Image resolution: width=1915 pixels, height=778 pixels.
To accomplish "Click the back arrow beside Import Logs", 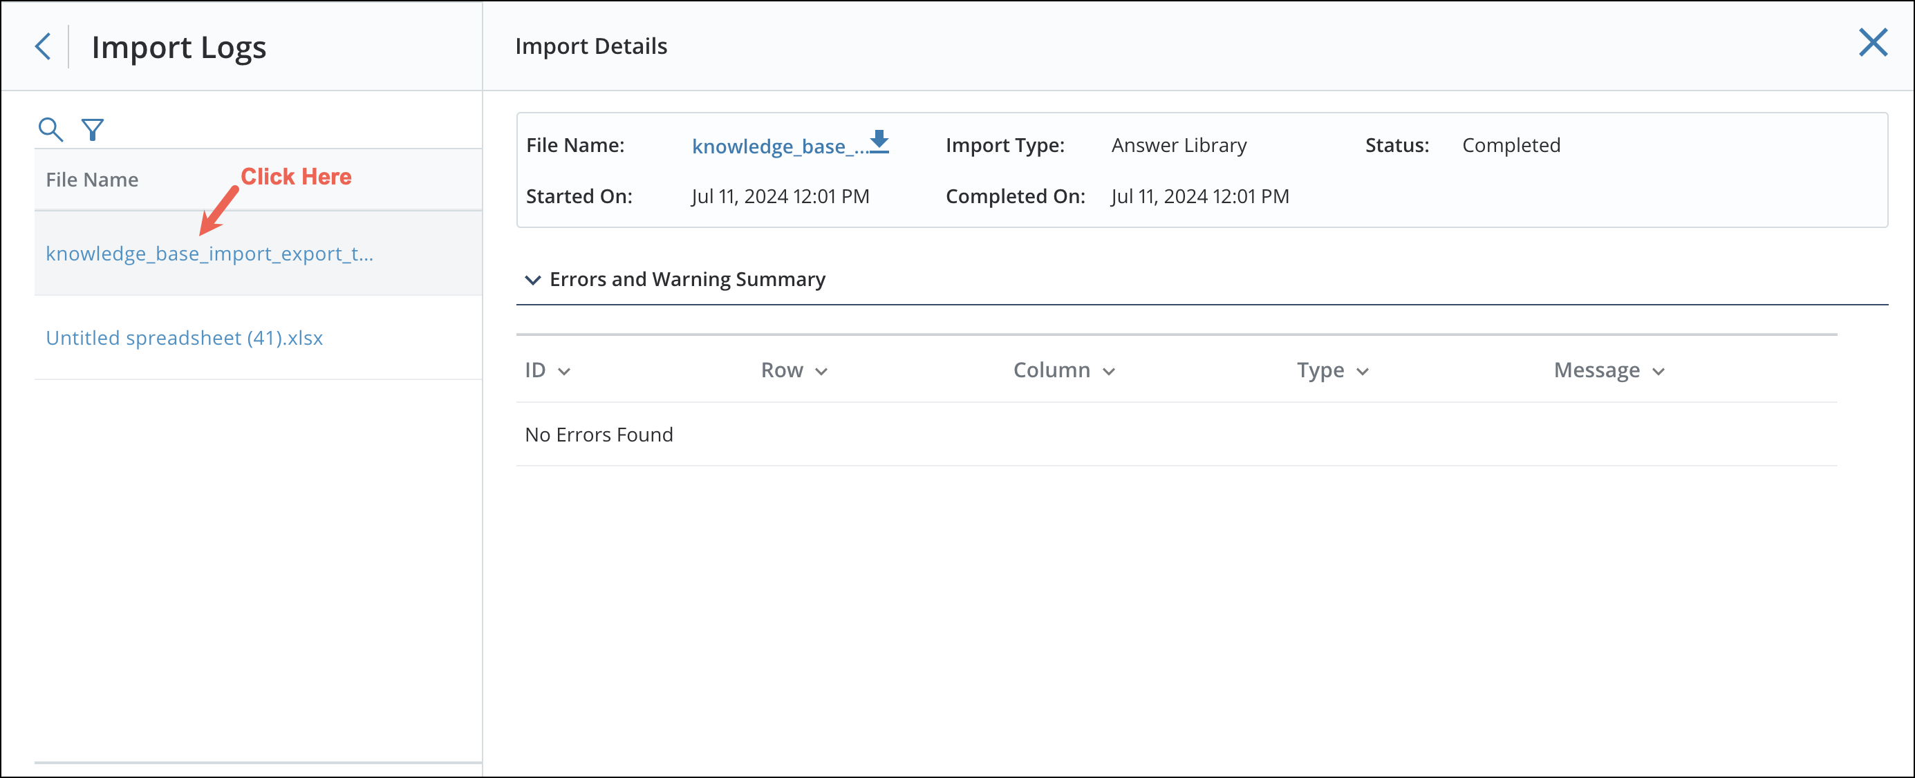I will click(x=43, y=46).
